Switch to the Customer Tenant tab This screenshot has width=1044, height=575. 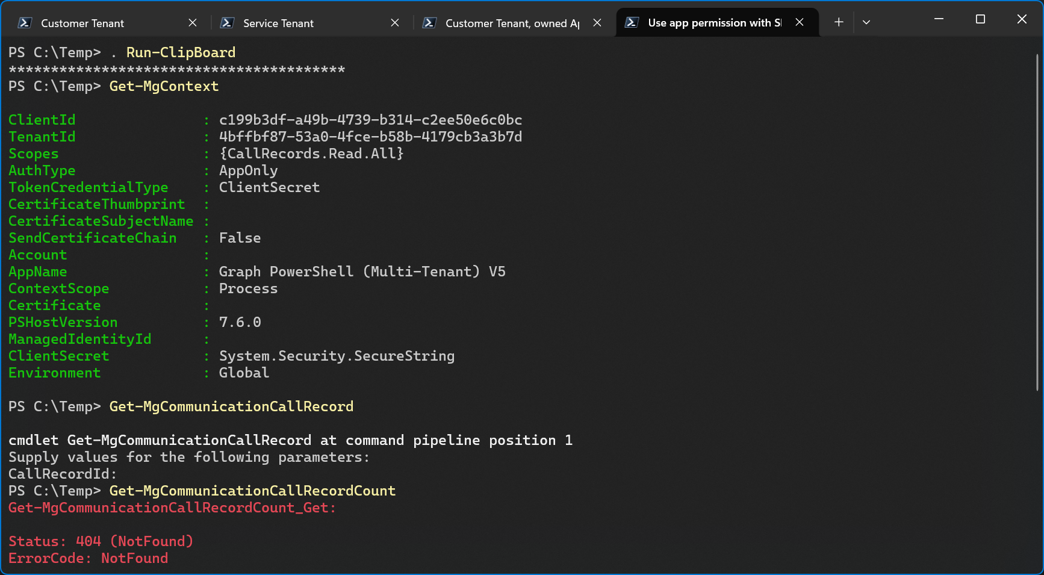[82, 23]
